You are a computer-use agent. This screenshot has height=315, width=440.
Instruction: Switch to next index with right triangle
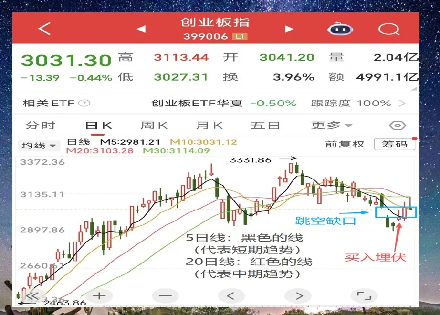click(x=289, y=29)
